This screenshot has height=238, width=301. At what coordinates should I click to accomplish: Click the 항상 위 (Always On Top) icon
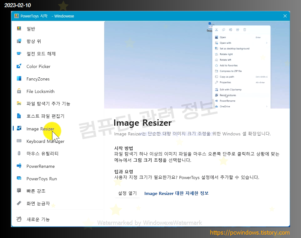(19, 41)
